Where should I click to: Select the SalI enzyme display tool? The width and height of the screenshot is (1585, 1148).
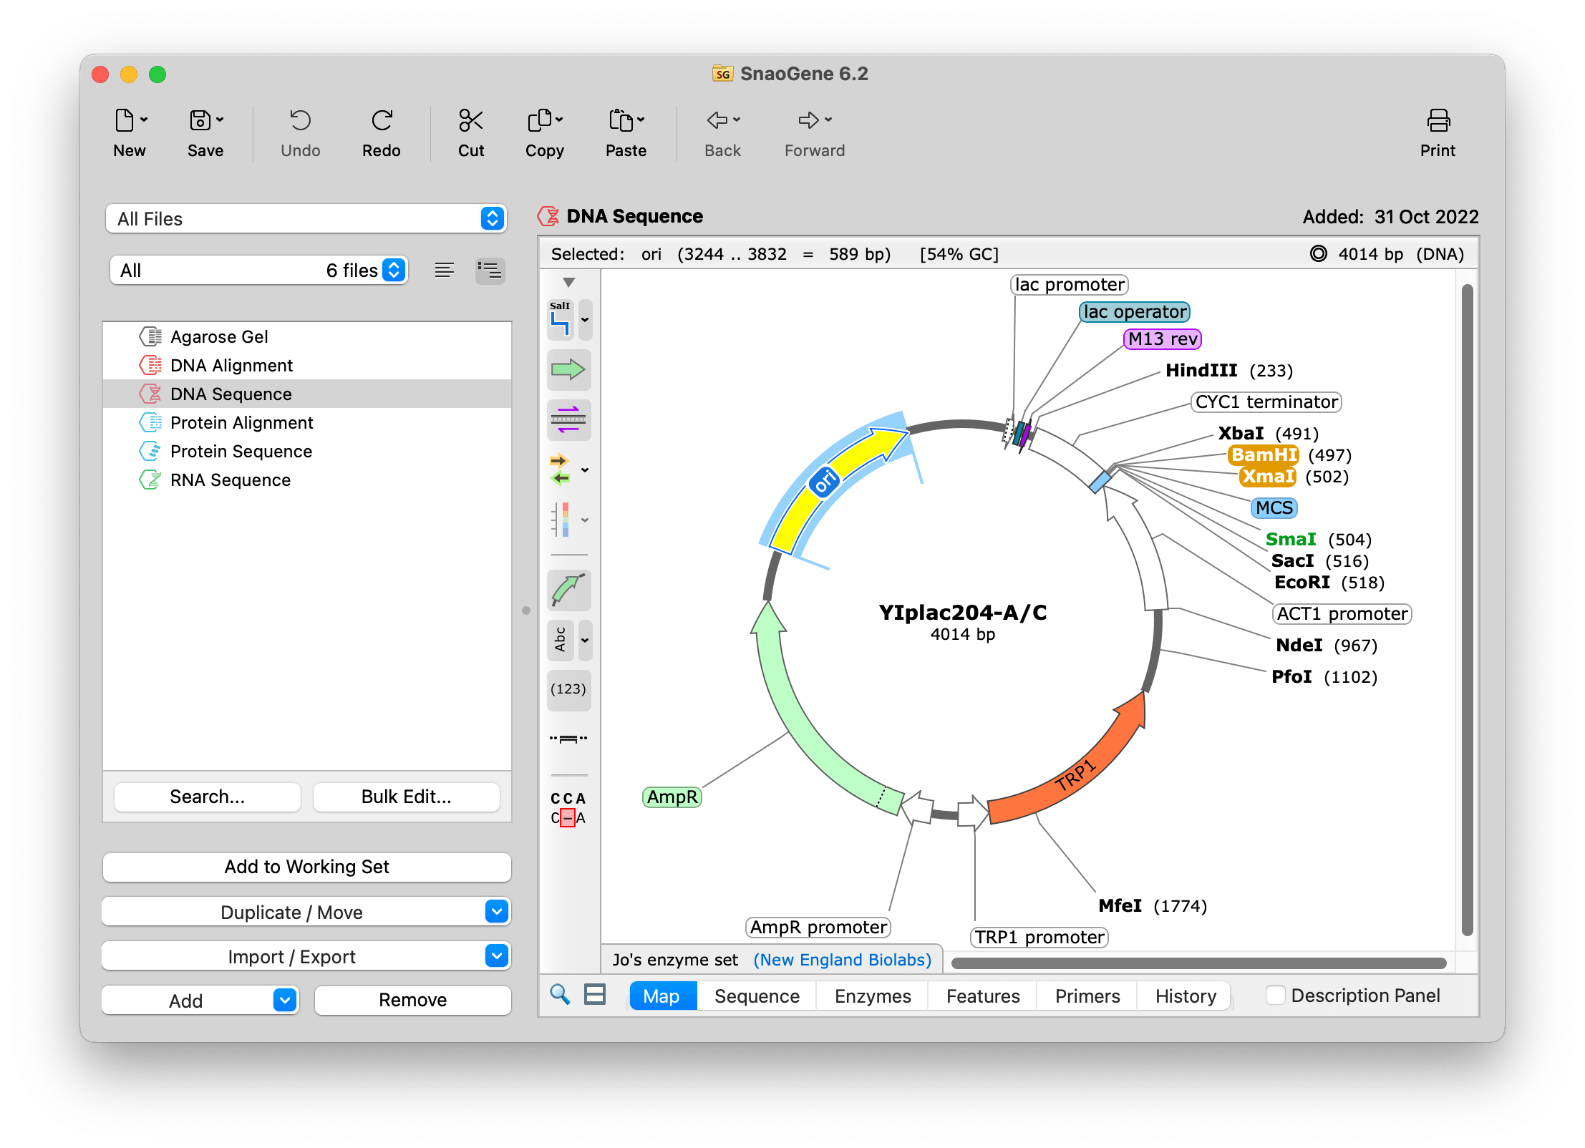pyautogui.click(x=561, y=318)
